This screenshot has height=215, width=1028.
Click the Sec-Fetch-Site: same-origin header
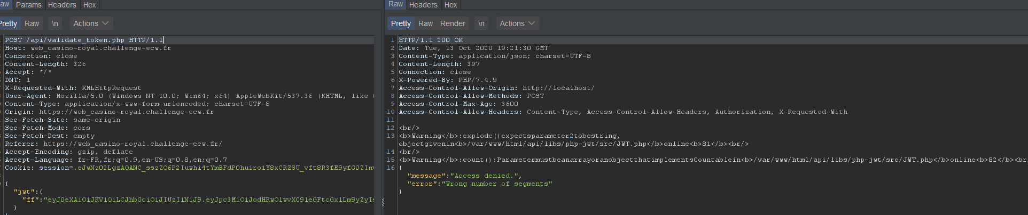click(x=63, y=120)
